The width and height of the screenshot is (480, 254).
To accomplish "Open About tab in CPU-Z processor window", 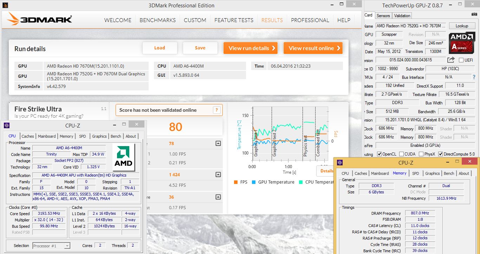I will [131, 136].
